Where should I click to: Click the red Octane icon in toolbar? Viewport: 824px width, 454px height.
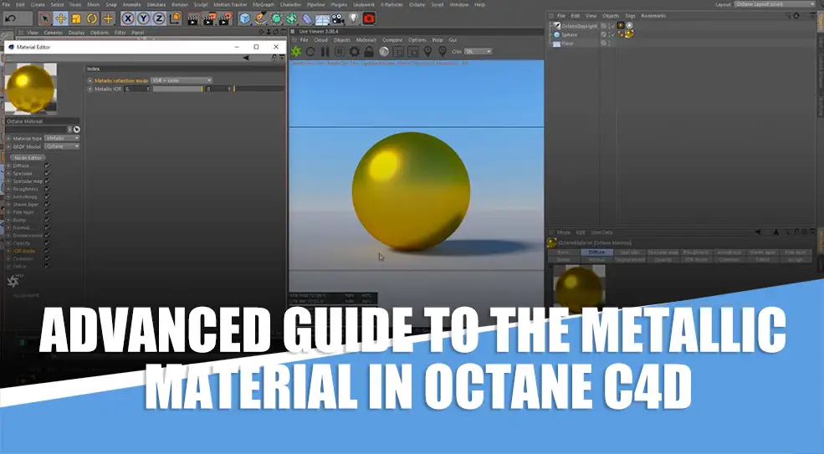[369, 19]
